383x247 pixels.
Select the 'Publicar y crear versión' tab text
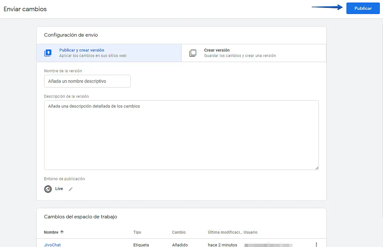pyautogui.click(x=82, y=50)
